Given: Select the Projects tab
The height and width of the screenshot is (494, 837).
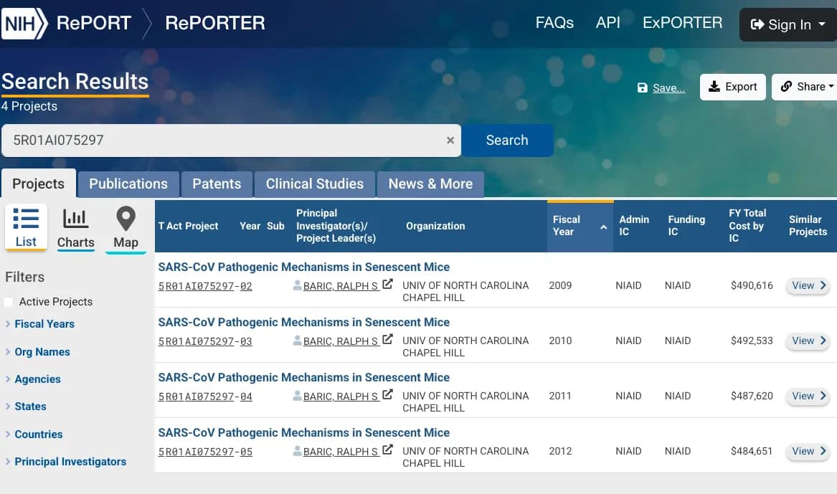Looking at the screenshot, I should click(39, 184).
